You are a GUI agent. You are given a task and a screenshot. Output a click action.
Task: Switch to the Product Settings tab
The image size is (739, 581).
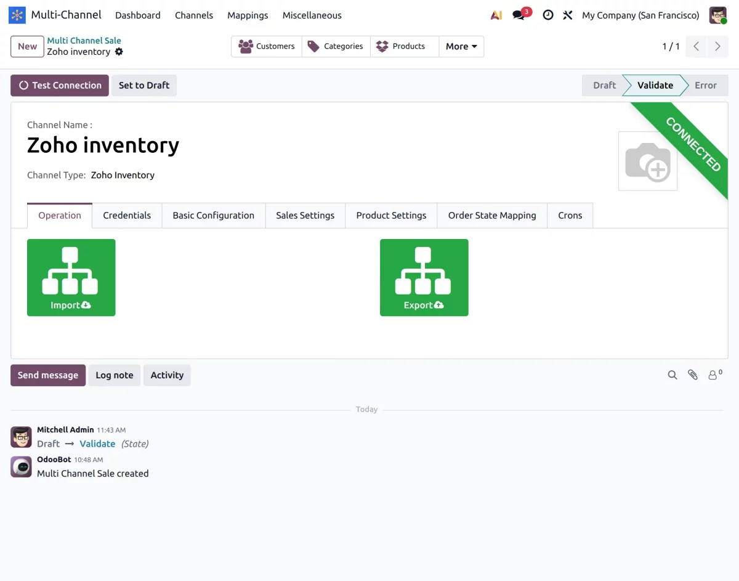click(391, 216)
